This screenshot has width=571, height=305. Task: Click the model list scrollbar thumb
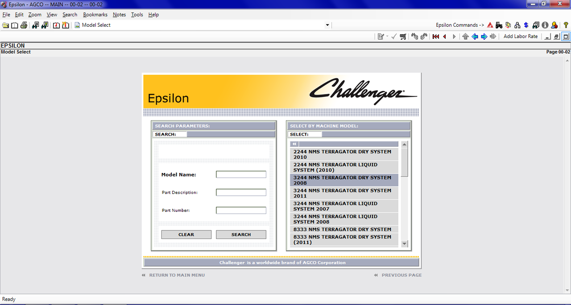405,162
